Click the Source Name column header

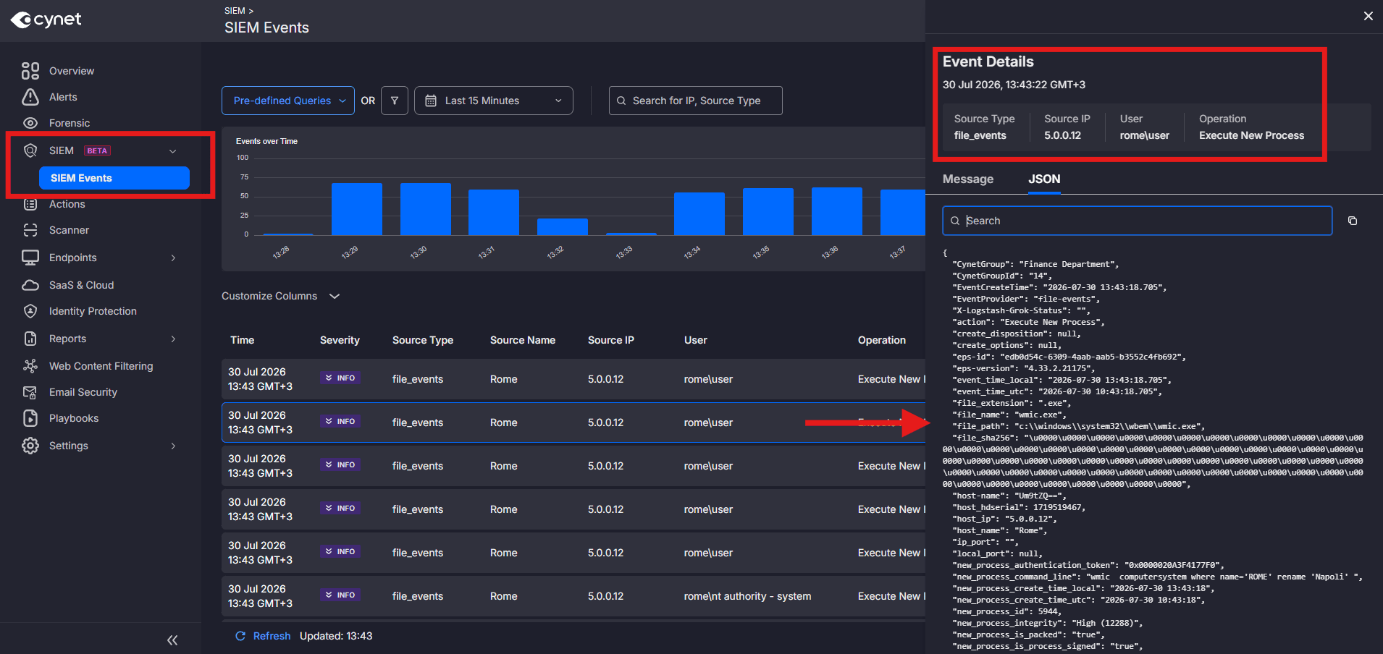523,340
